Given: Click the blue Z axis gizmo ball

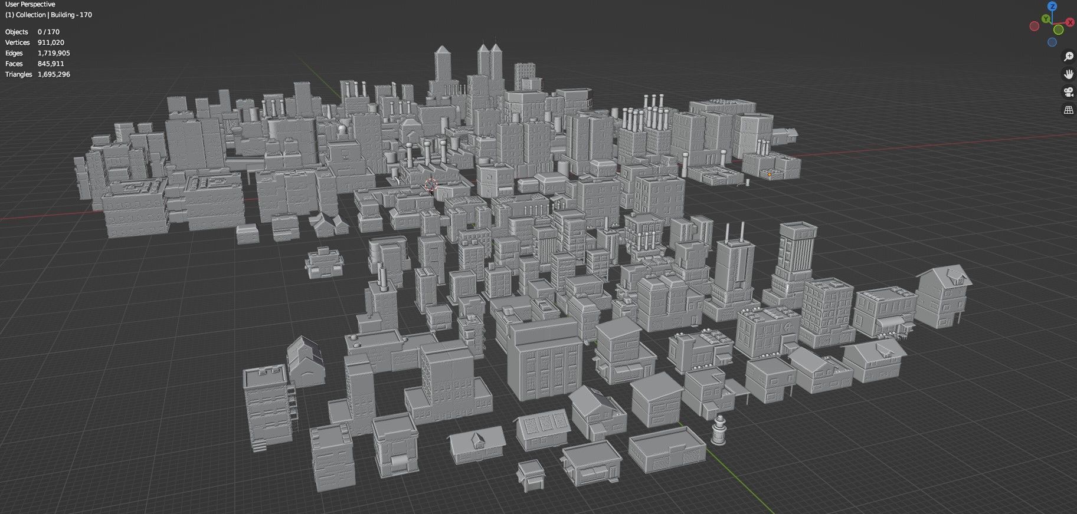Looking at the screenshot, I should point(1052,6).
